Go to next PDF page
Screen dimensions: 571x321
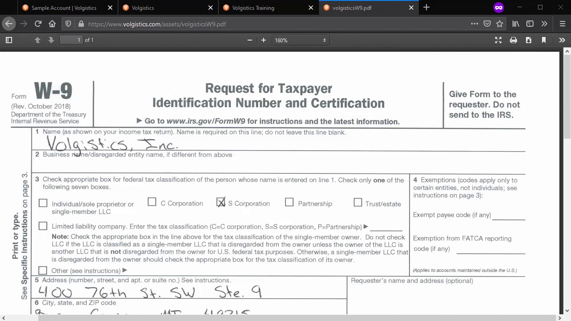[51, 40]
